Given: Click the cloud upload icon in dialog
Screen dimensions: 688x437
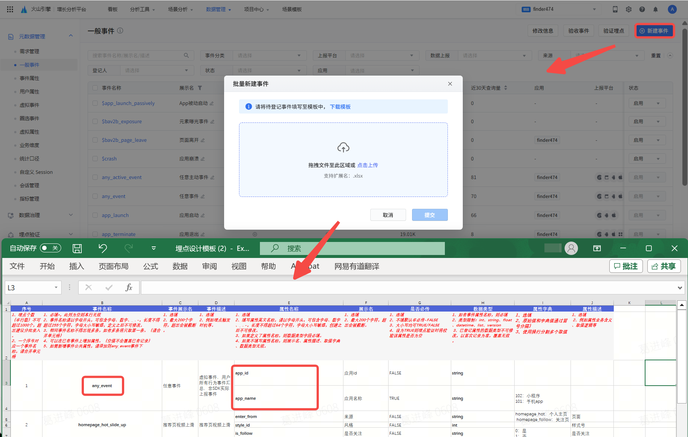Looking at the screenshot, I should 343,147.
